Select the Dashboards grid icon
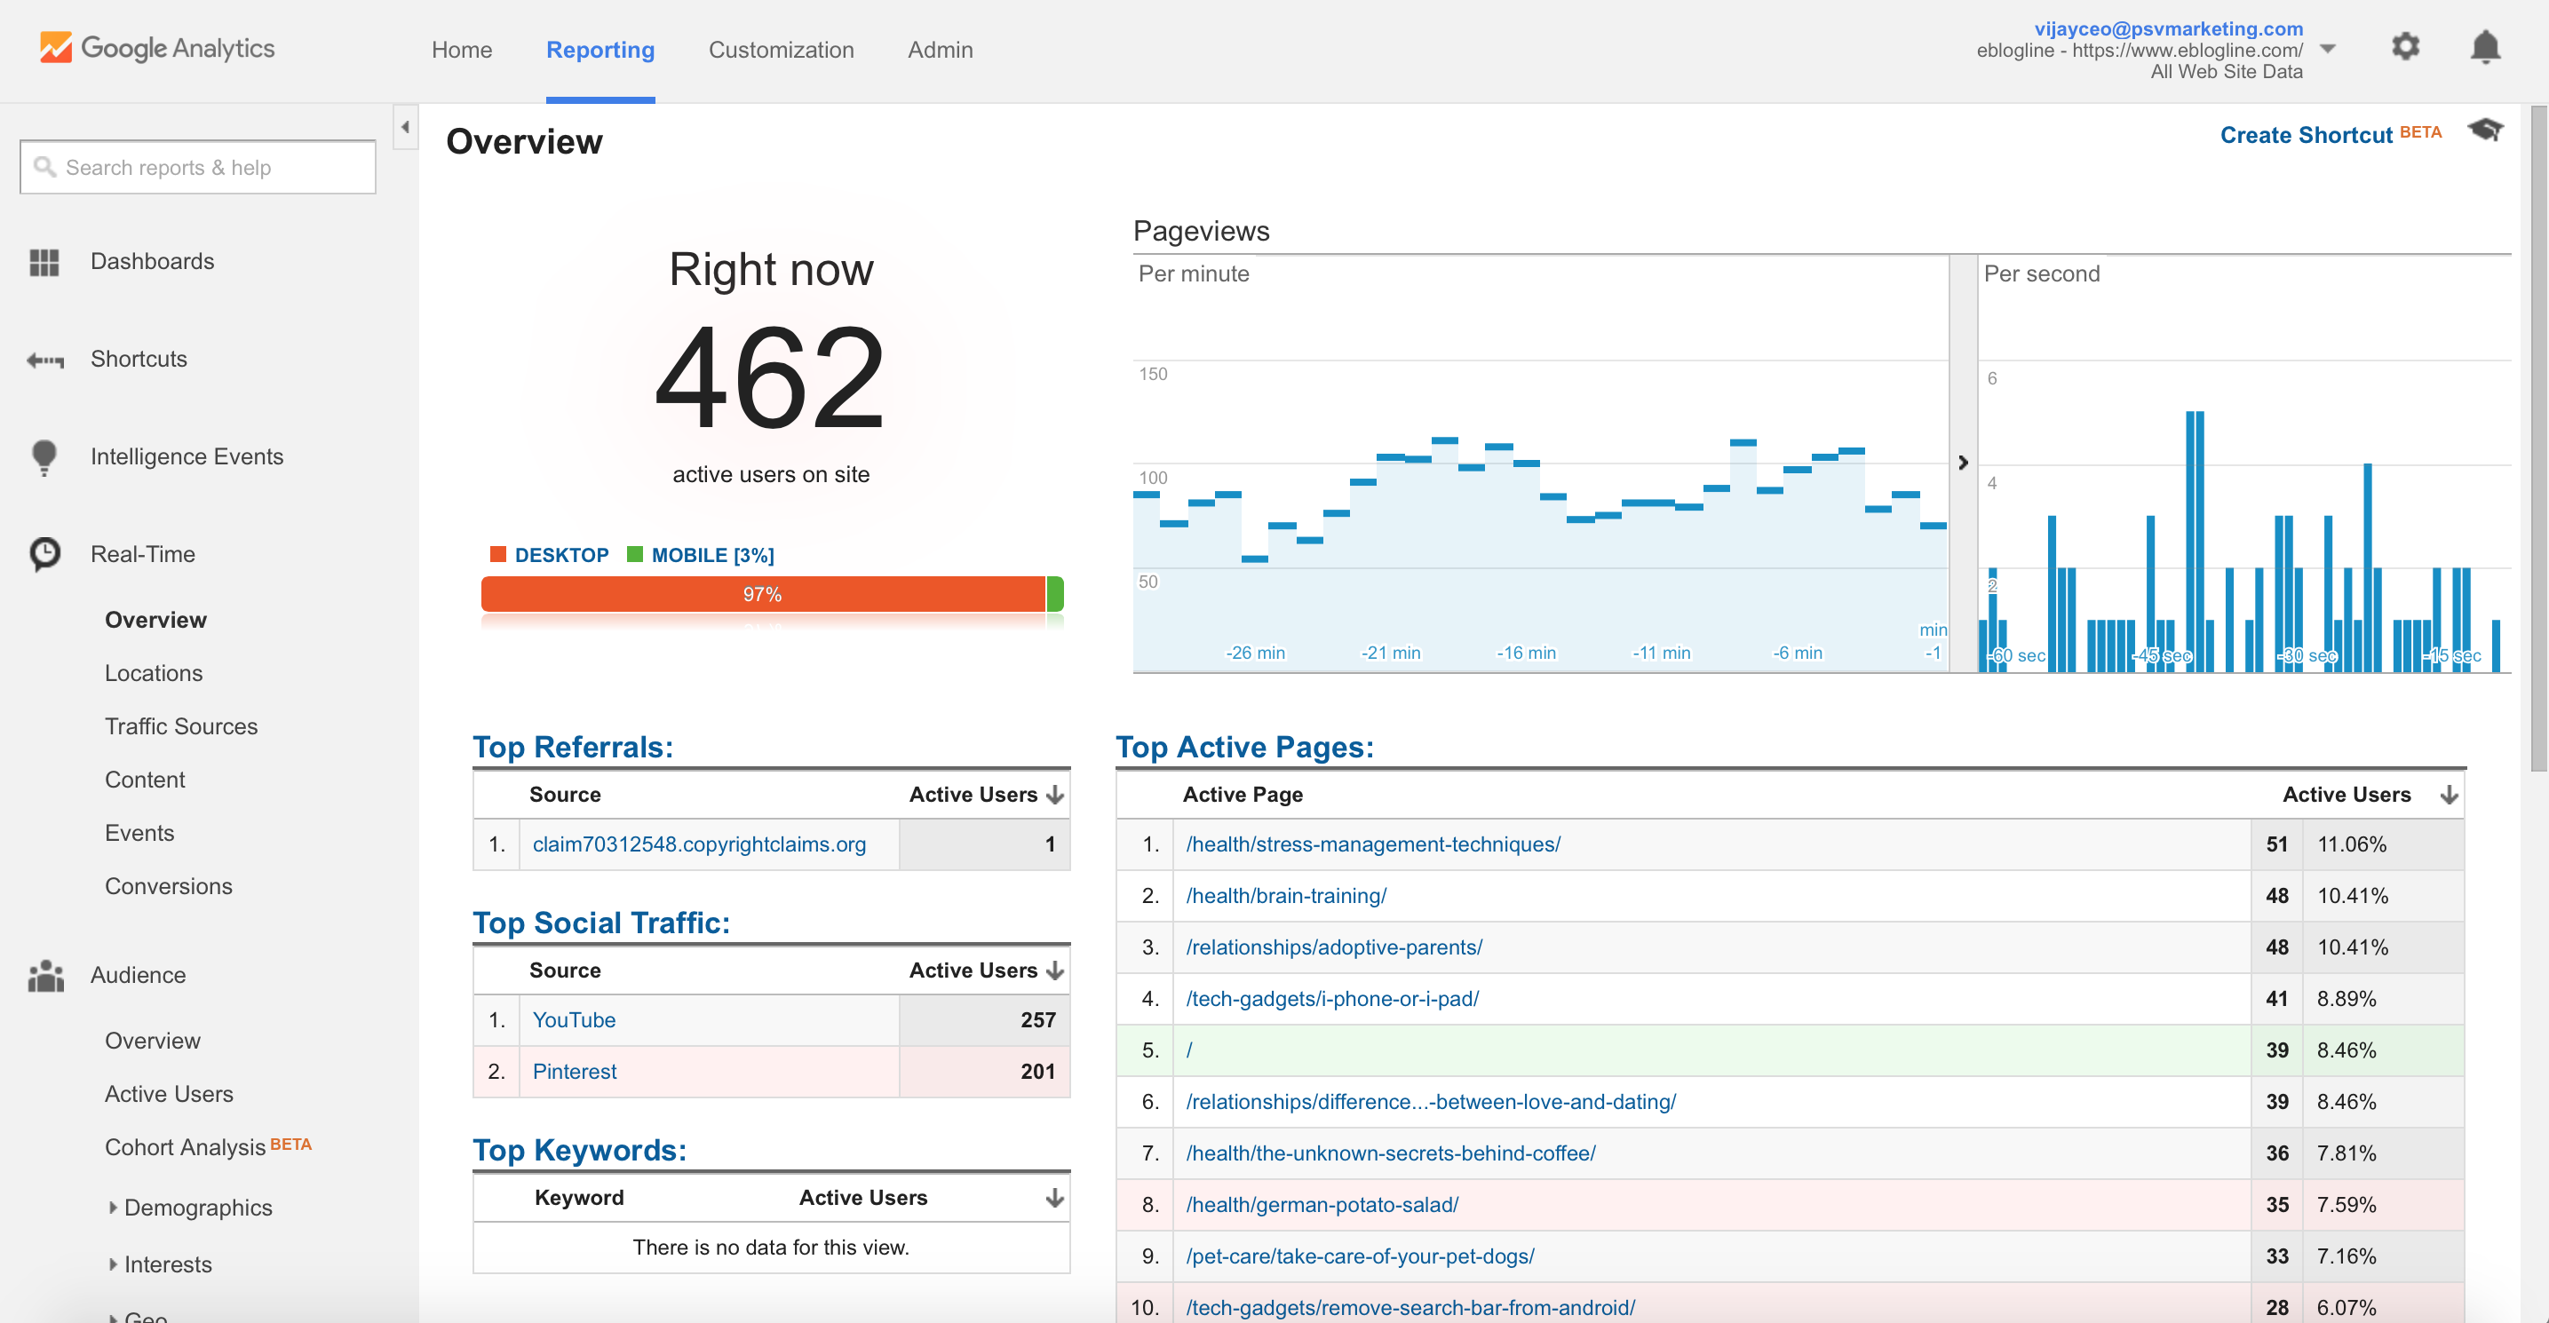2549x1323 pixels. (x=44, y=260)
